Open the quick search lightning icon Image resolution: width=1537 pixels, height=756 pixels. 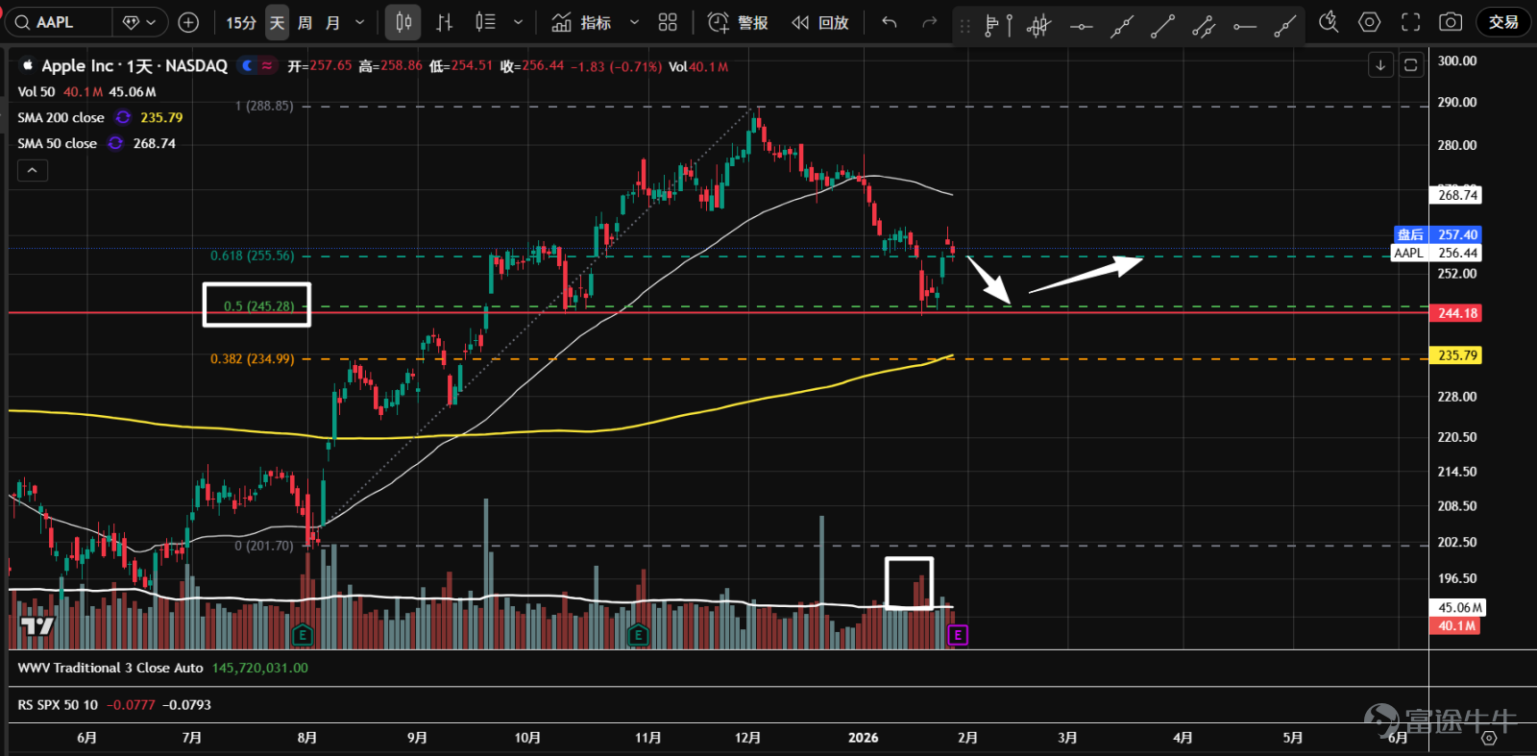pyautogui.click(x=1329, y=22)
